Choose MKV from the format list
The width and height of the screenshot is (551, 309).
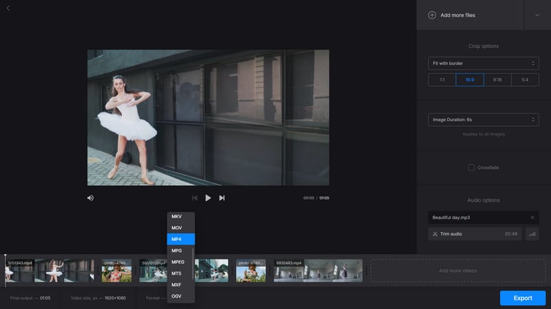[180, 217]
